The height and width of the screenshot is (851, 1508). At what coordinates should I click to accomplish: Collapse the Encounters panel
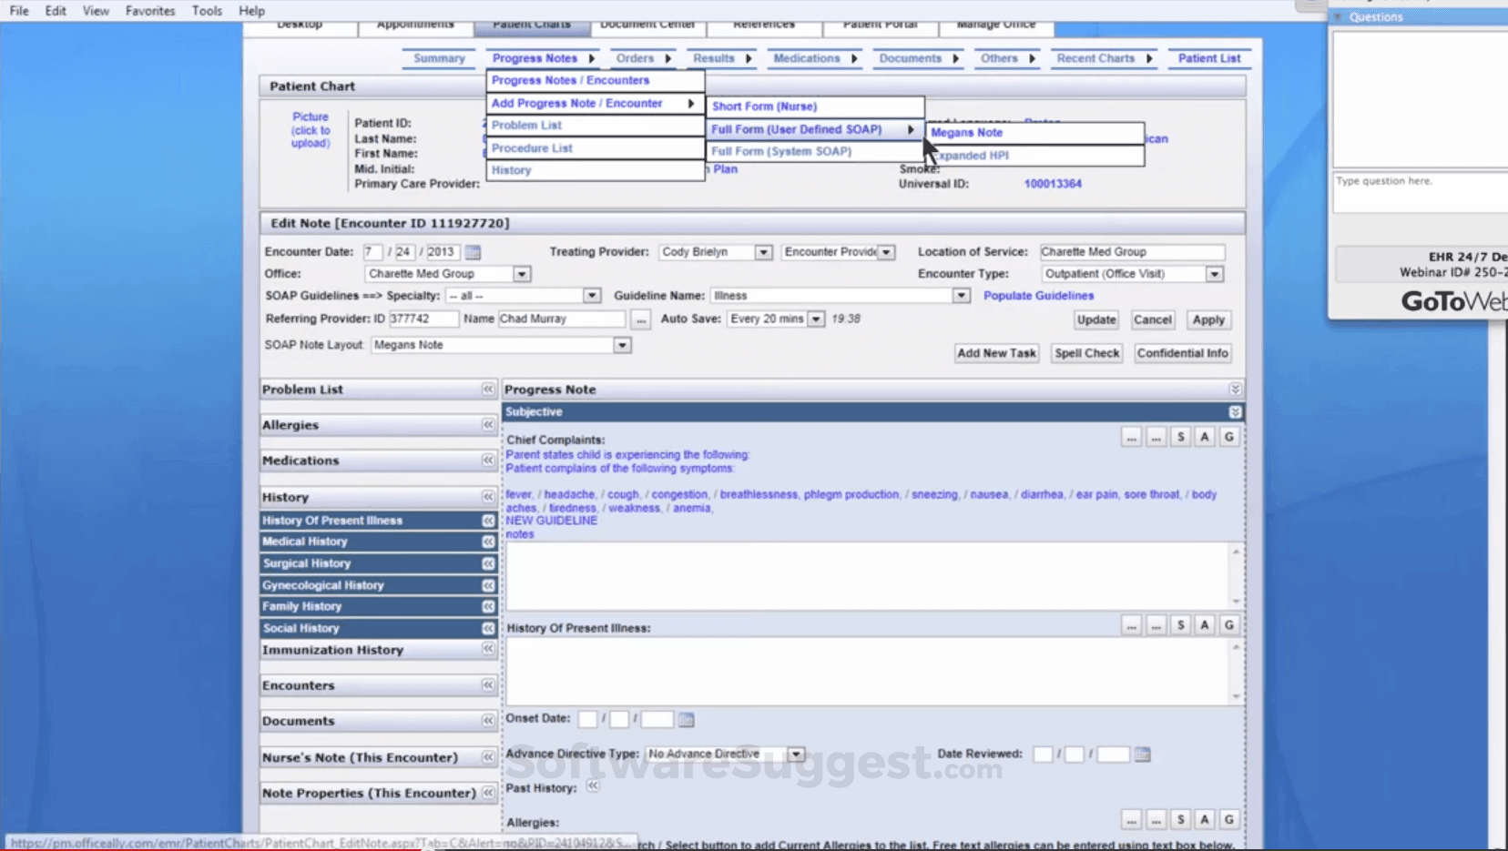pyautogui.click(x=489, y=685)
